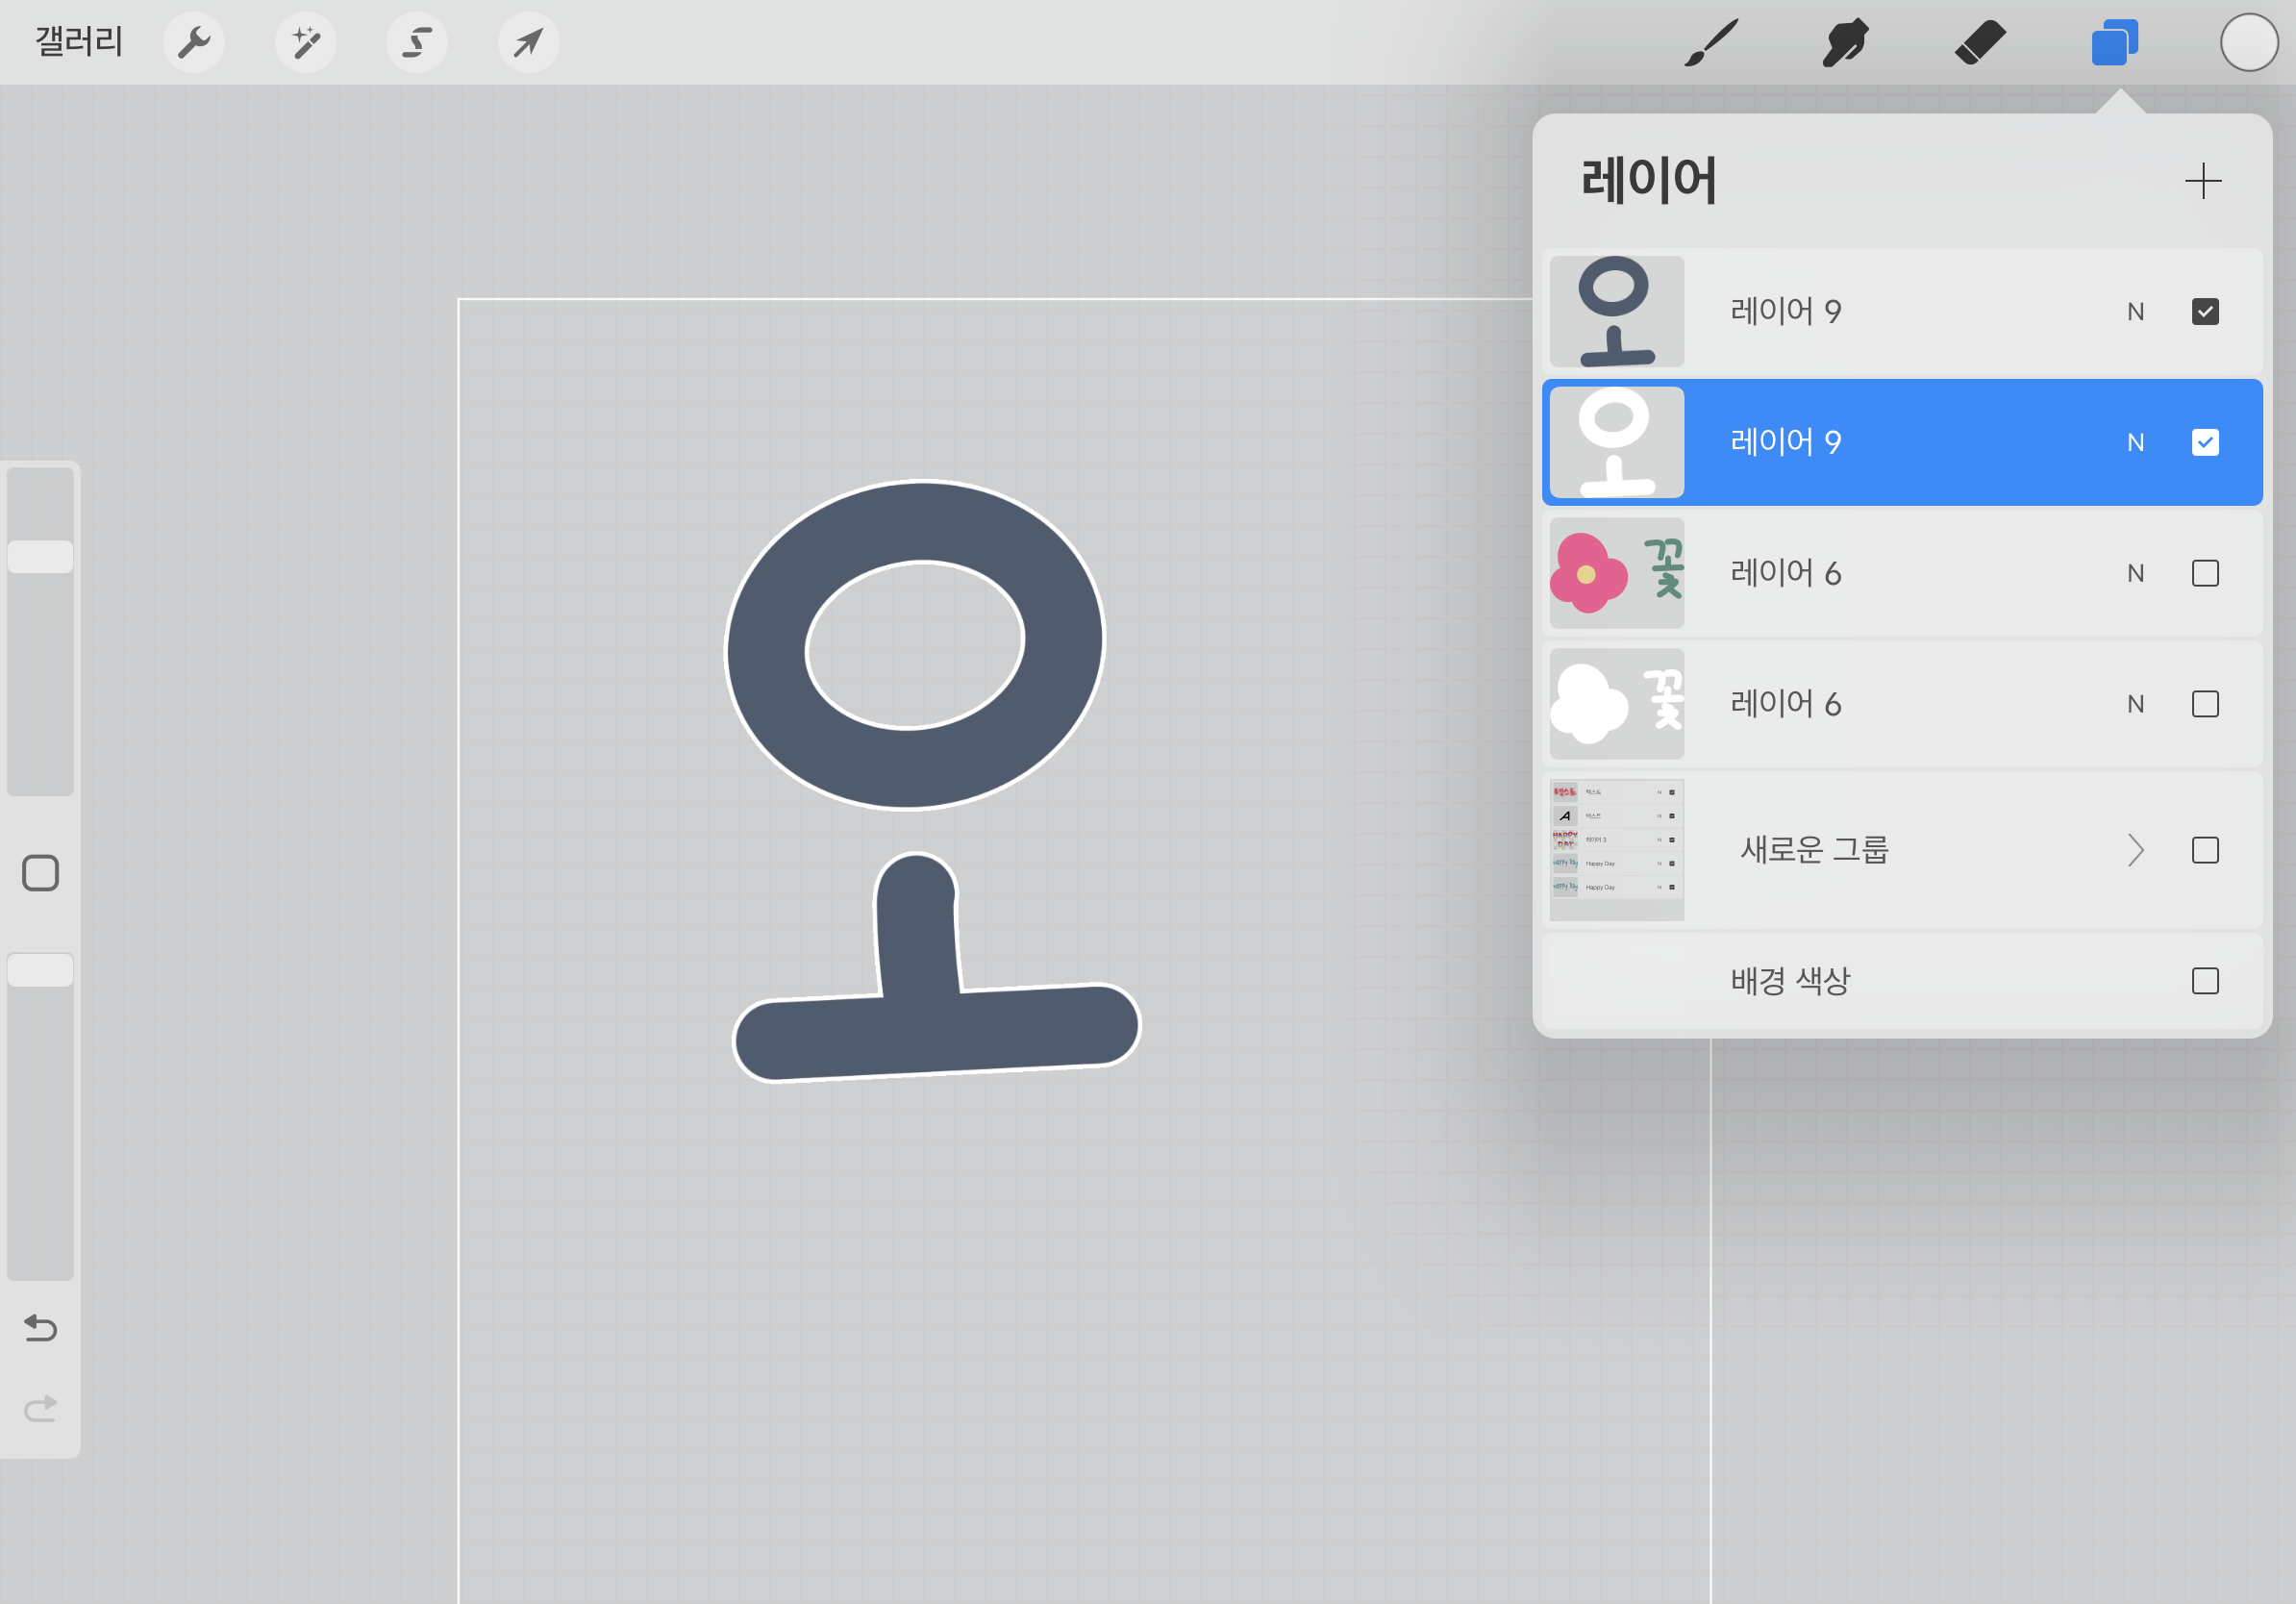Enable the 배경 색상 visibility checkbox

(2204, 981)
